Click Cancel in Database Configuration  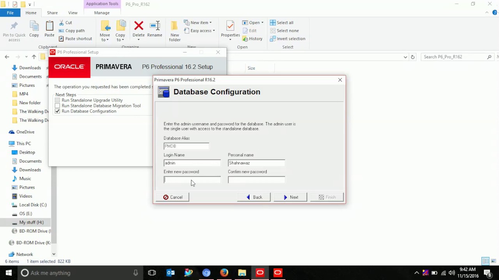tap(173, 197)
